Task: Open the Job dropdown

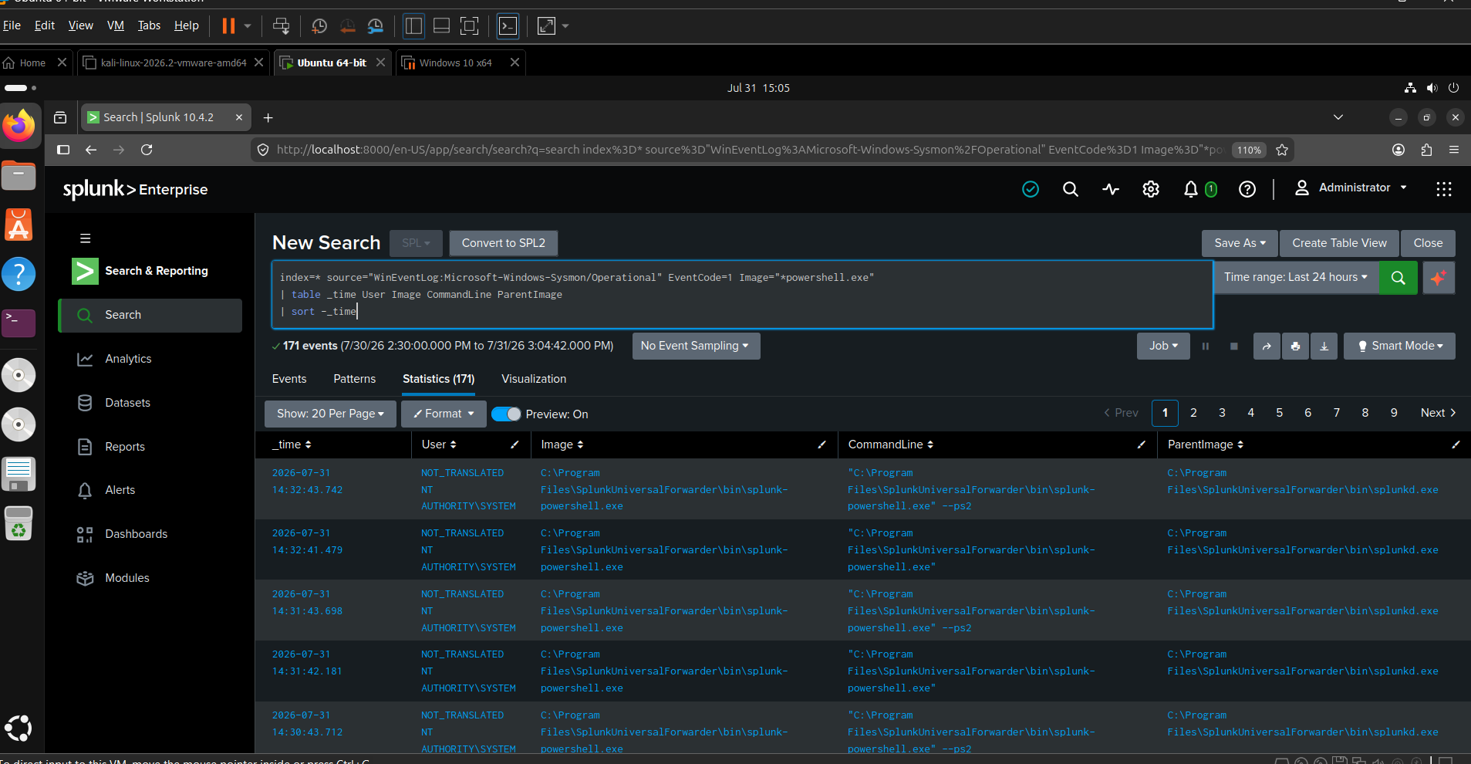Action: pyautogui.click(x=1163, y=347)
